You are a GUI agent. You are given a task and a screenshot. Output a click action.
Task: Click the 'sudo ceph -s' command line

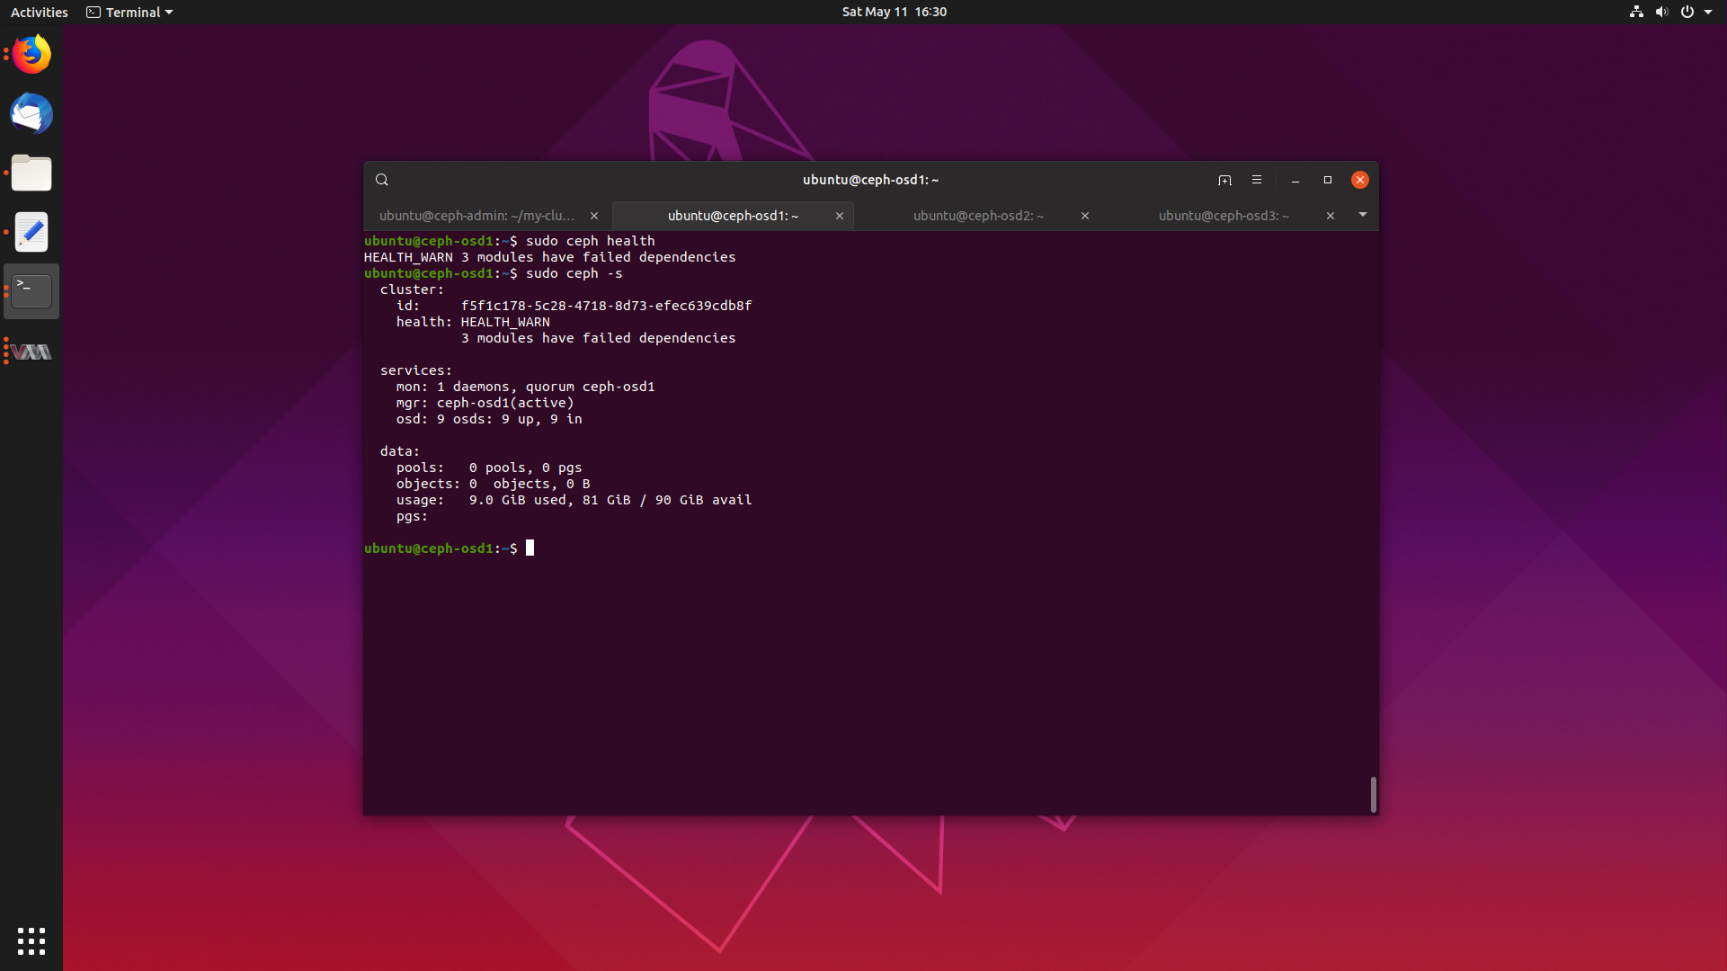493,273
